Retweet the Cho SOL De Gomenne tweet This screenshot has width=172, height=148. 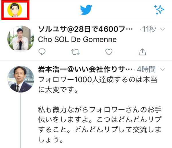[75, 52]
